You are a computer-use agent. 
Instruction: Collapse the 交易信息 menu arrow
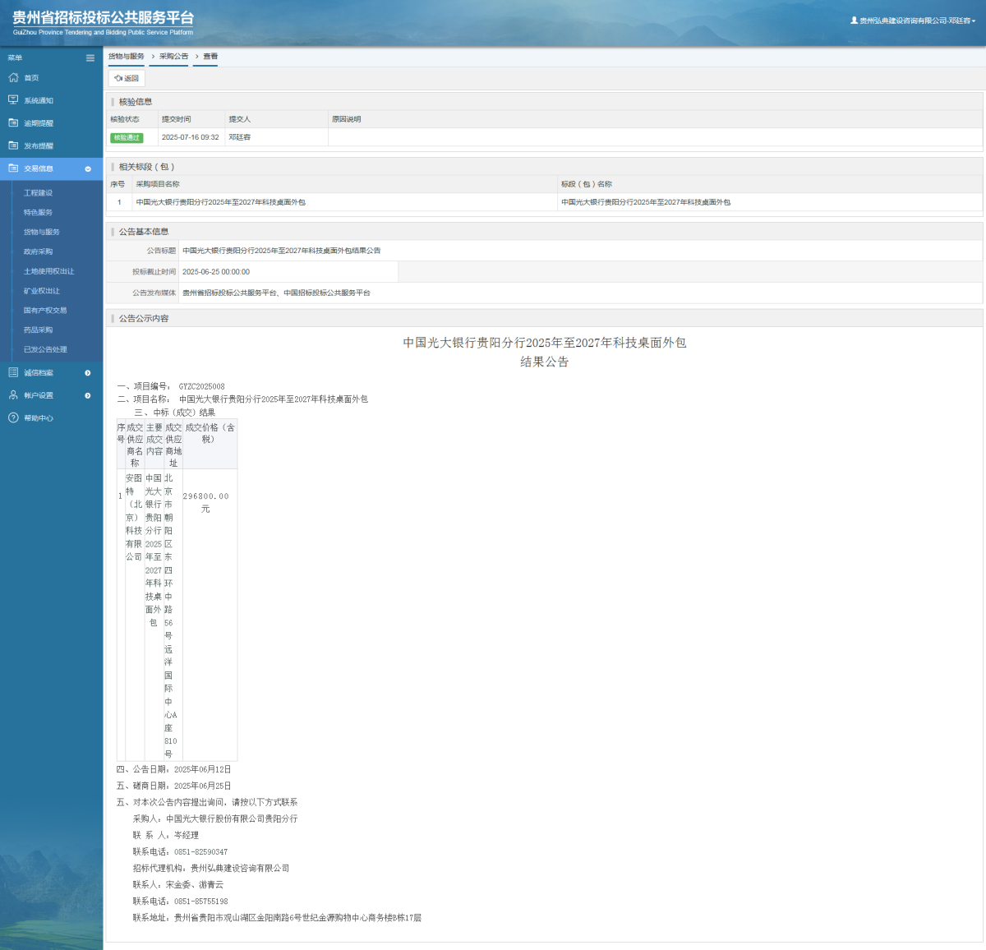(88, 168)
